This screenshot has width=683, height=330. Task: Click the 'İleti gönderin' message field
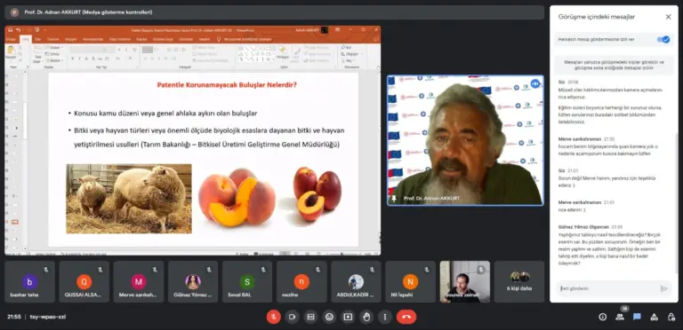click(607, 288)
